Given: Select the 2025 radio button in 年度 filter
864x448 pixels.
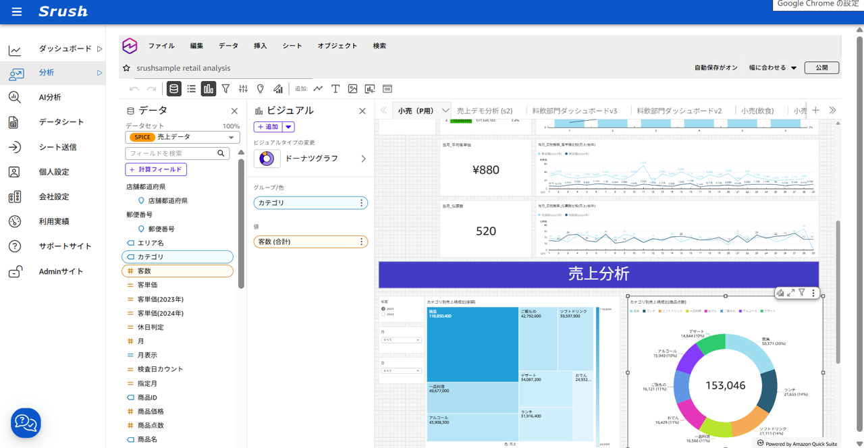Looking at the screenshot, I should click(383, 309).
